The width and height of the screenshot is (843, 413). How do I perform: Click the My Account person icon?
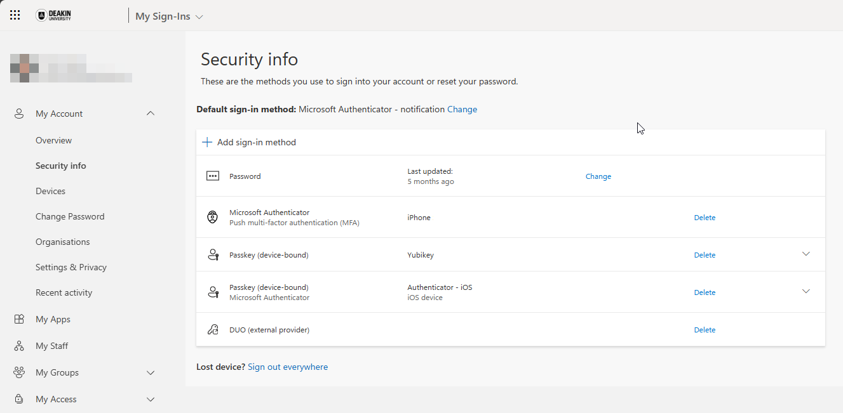click(19, 114)
